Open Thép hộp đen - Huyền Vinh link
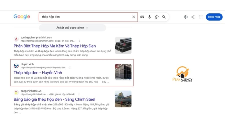Viewport: 225px width, 125px height. tap(38, 73)
